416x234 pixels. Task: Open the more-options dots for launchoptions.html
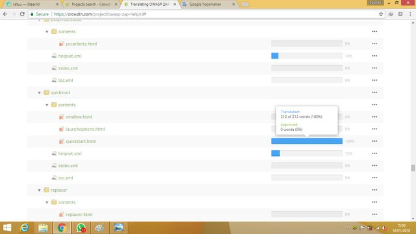point(374,129)
